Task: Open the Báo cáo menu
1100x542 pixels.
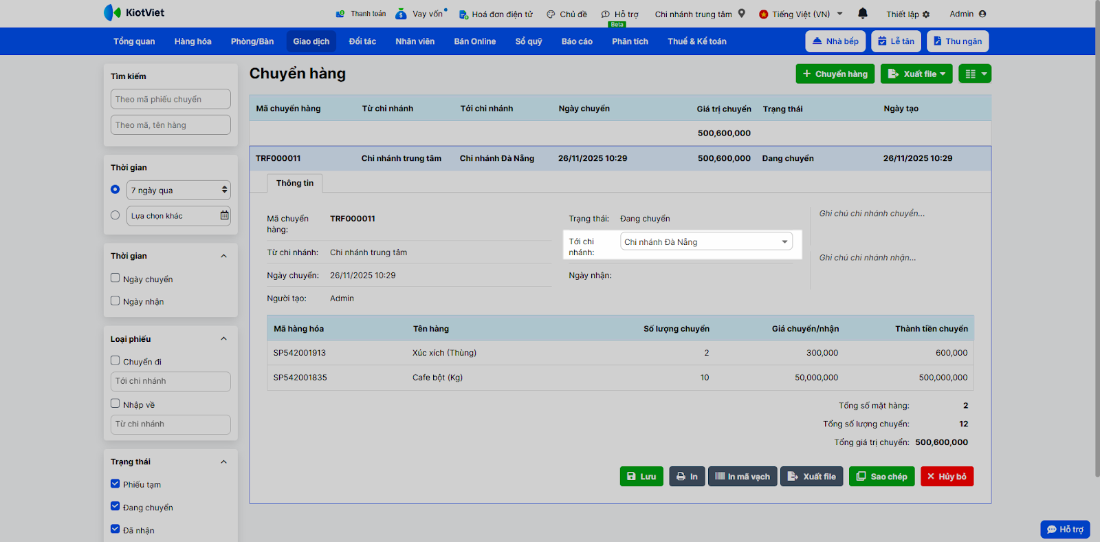Action: (x=577, y=41)
